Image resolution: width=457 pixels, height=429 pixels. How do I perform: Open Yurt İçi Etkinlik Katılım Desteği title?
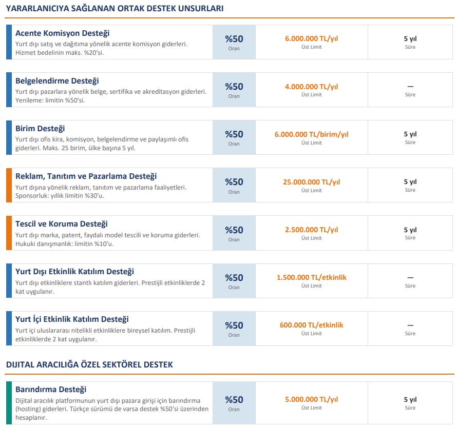point(72,319)
